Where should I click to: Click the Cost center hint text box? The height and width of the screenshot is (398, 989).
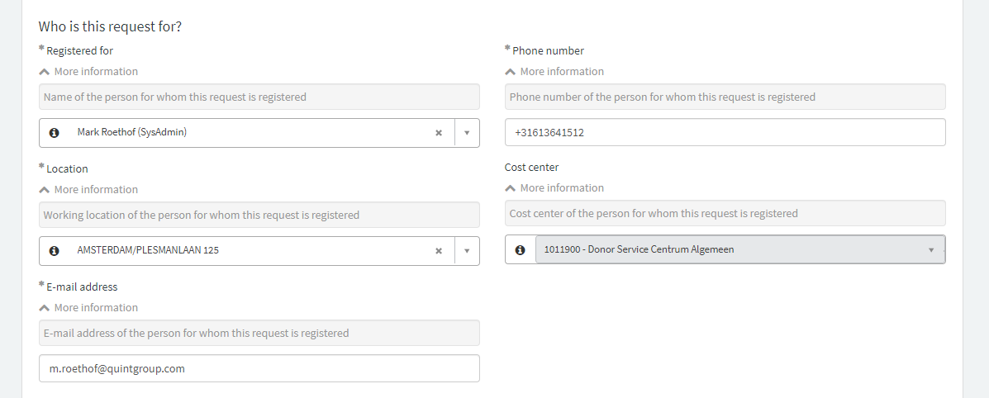coord(725,213)
